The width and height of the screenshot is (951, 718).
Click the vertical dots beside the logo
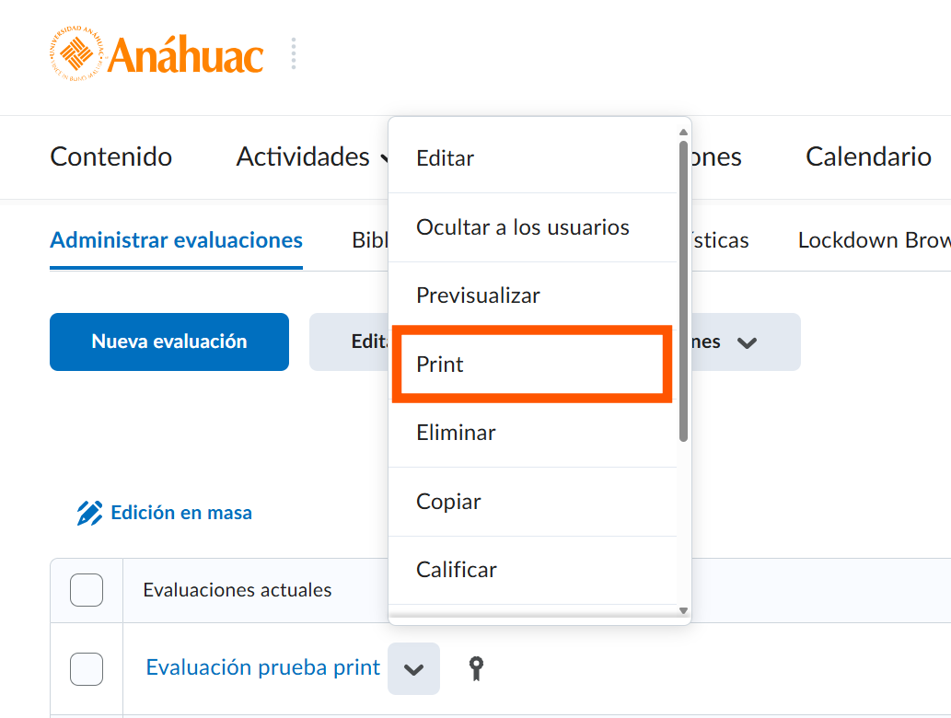pos(294,53)
